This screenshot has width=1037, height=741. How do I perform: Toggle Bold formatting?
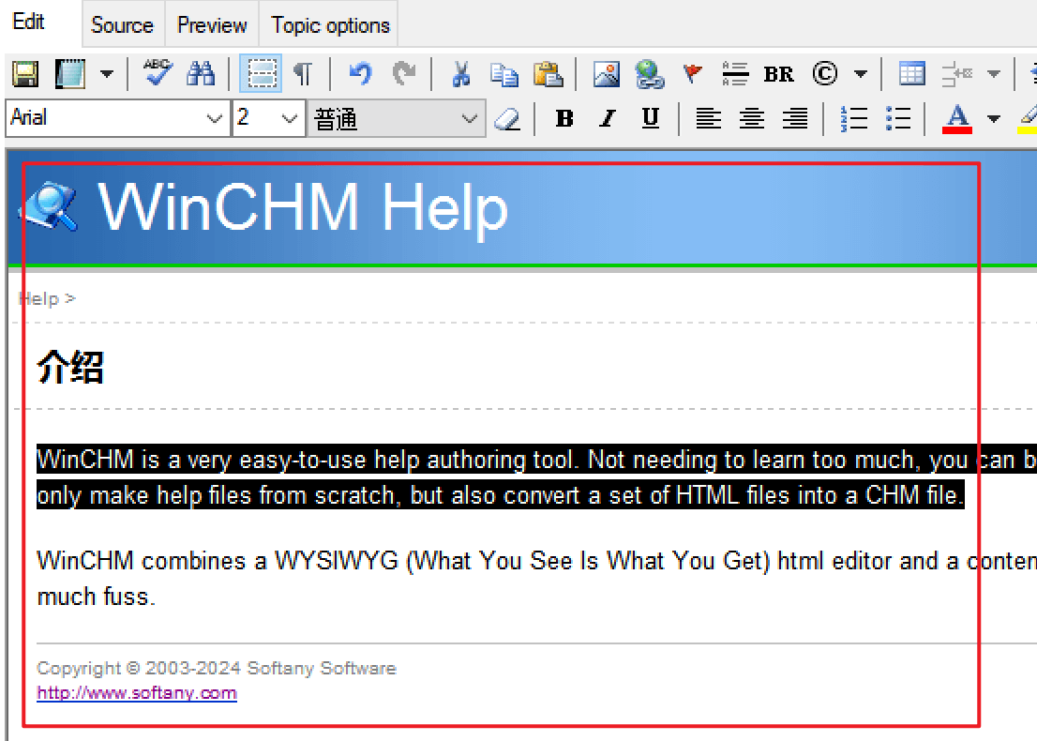pos(564,118)
